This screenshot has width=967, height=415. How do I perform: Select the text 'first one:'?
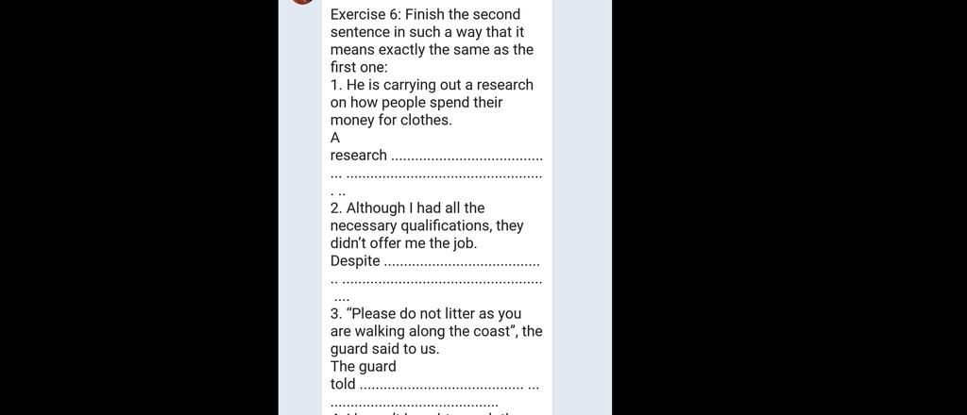359,67
